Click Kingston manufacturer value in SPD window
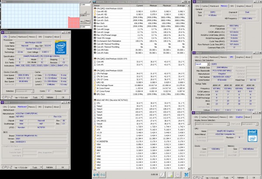This screenshot has height=179, width=262. point(222,74)
